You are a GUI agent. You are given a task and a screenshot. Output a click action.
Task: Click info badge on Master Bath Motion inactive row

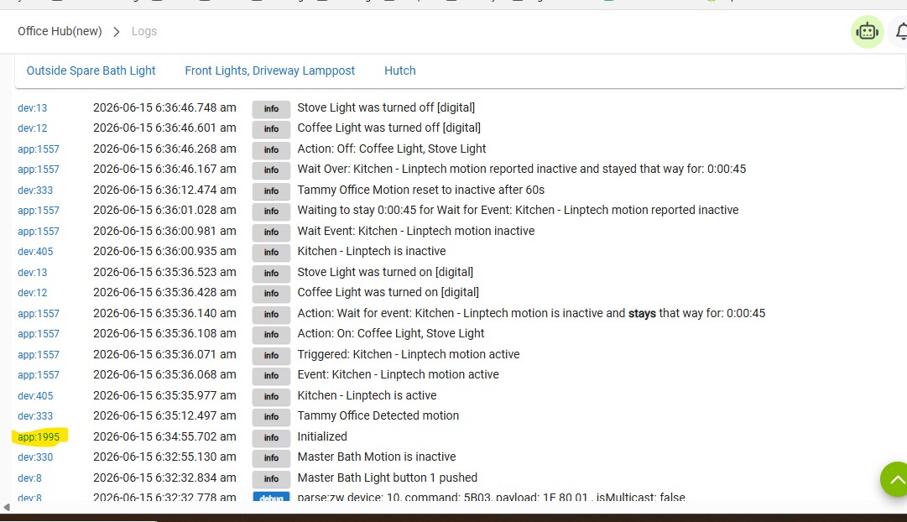coord(271,457)
